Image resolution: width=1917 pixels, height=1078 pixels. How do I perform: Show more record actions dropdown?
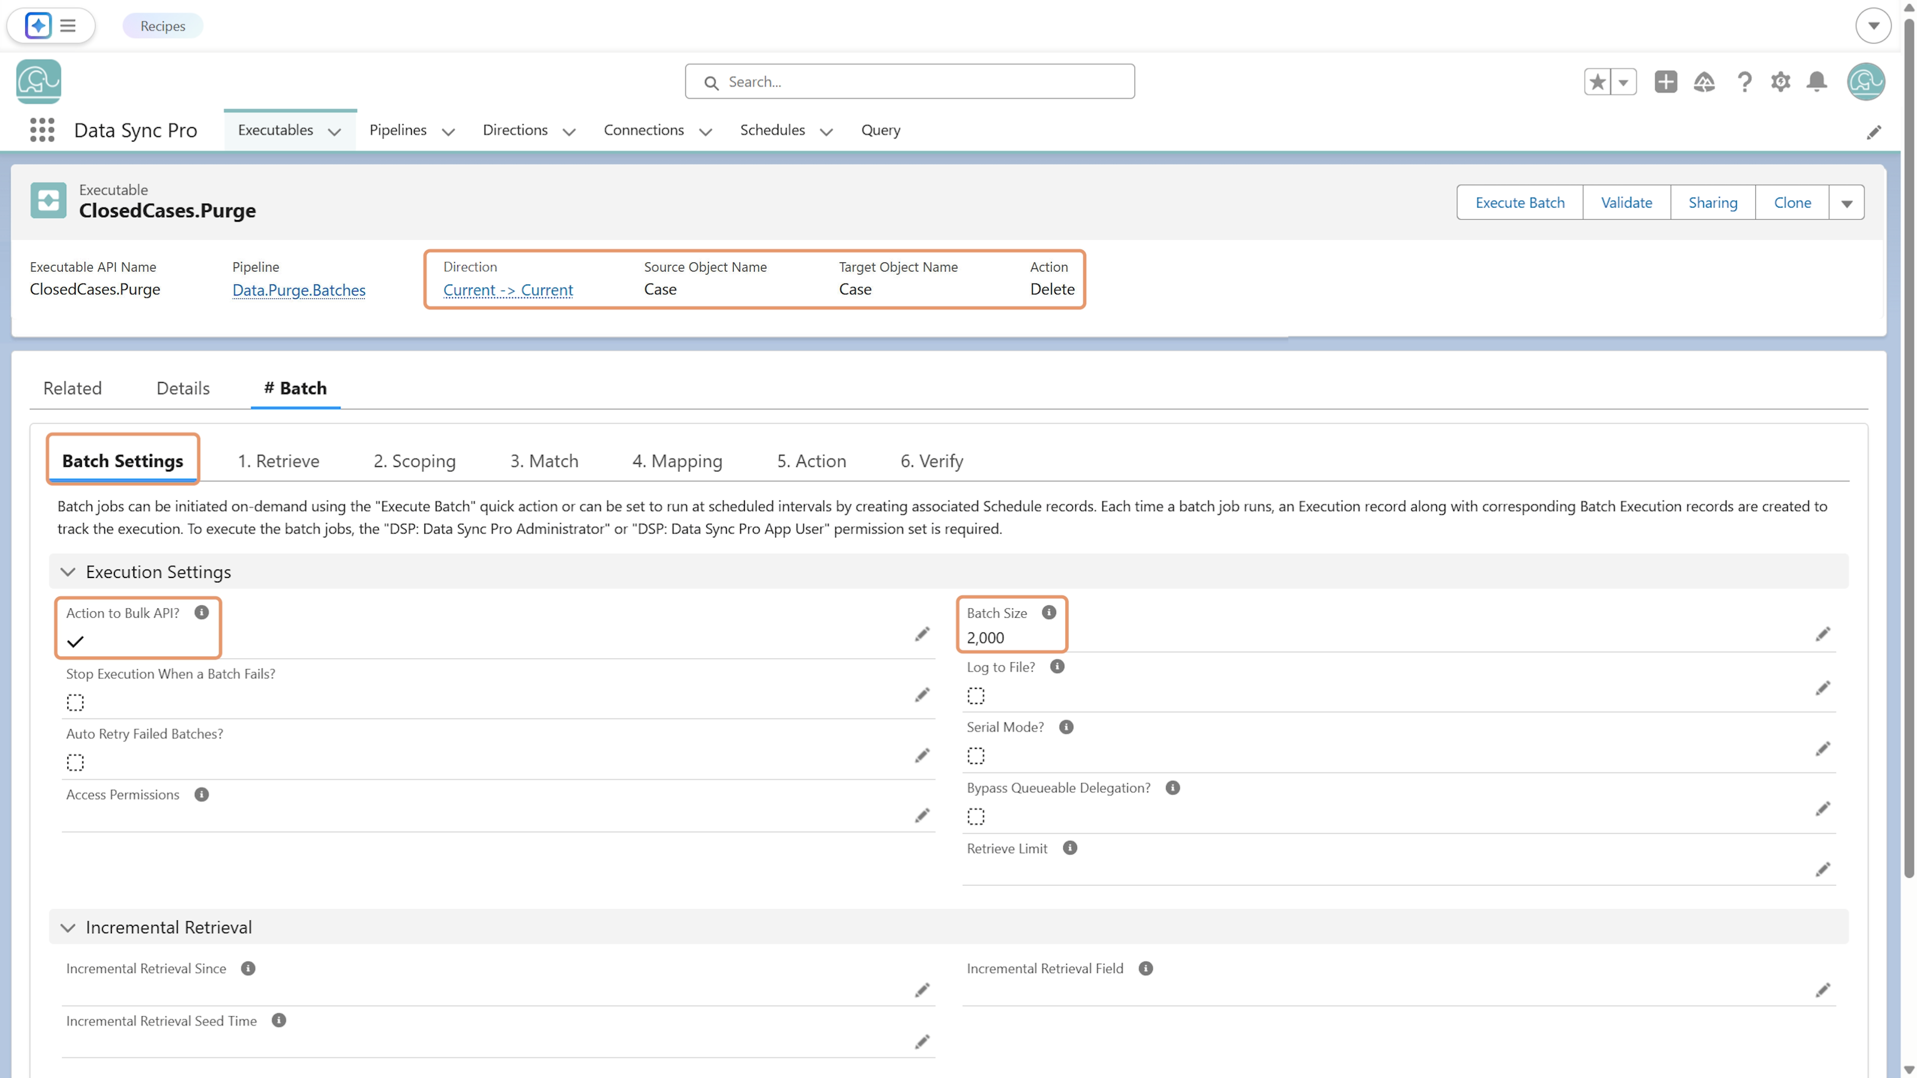coord(1846,202)
